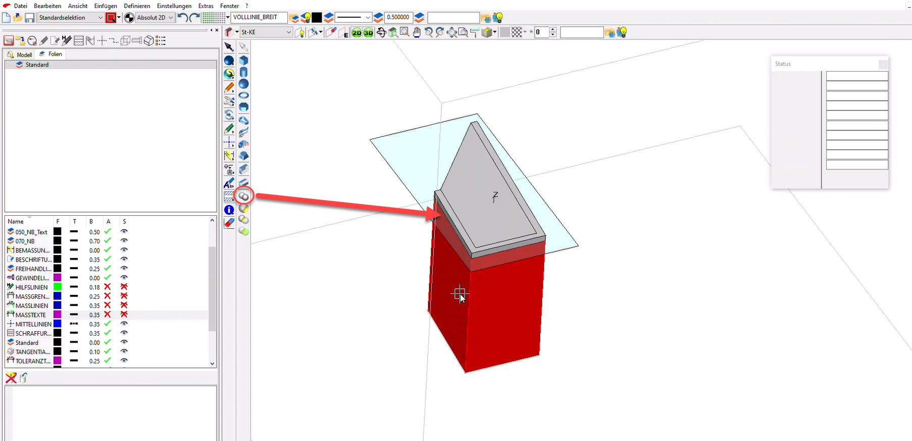Select the yellow subtract solids tool
912x441 pixels.
pos(243,208)
